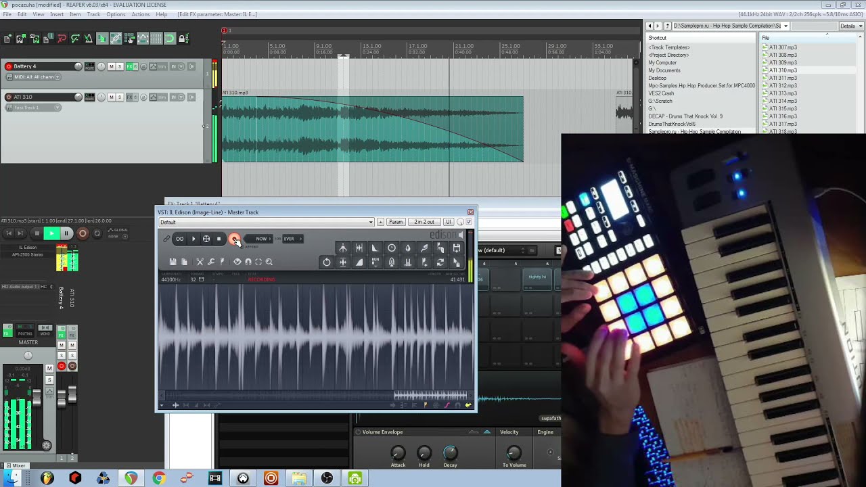Adjust the Decay knob in Volume Envelope

pyautogui.click(x=450, y=453)
